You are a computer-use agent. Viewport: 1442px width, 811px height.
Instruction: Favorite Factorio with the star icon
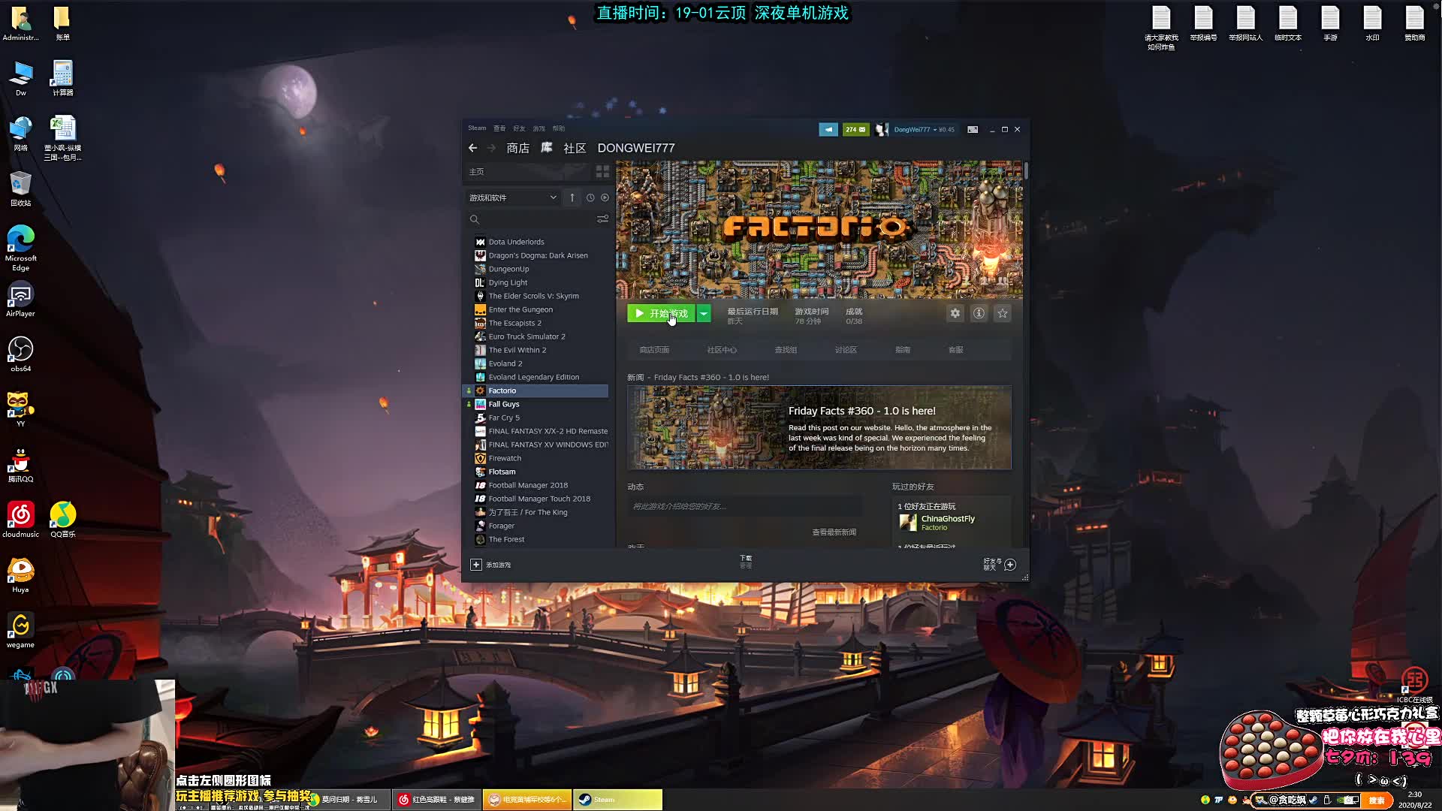1003,313
